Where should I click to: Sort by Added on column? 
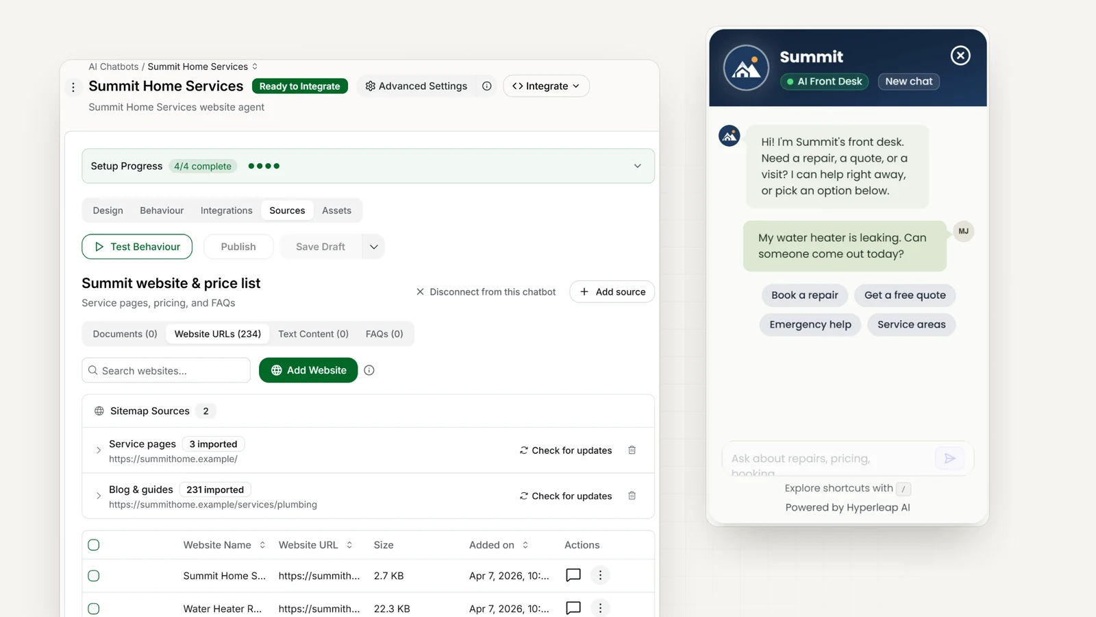pos(525,545)
